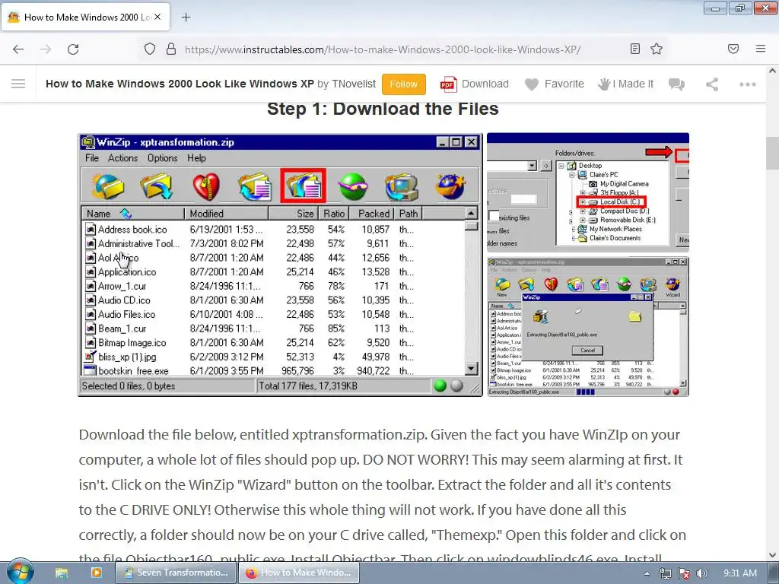This screenshot has width=779, height=584.
Task: Download the instructable as PDF
Action: (475, 84)
